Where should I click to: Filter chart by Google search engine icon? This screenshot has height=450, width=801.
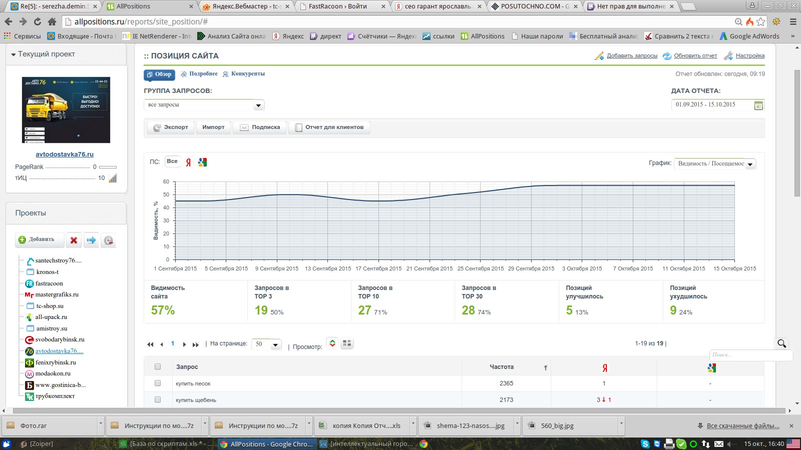click(202, 162)
